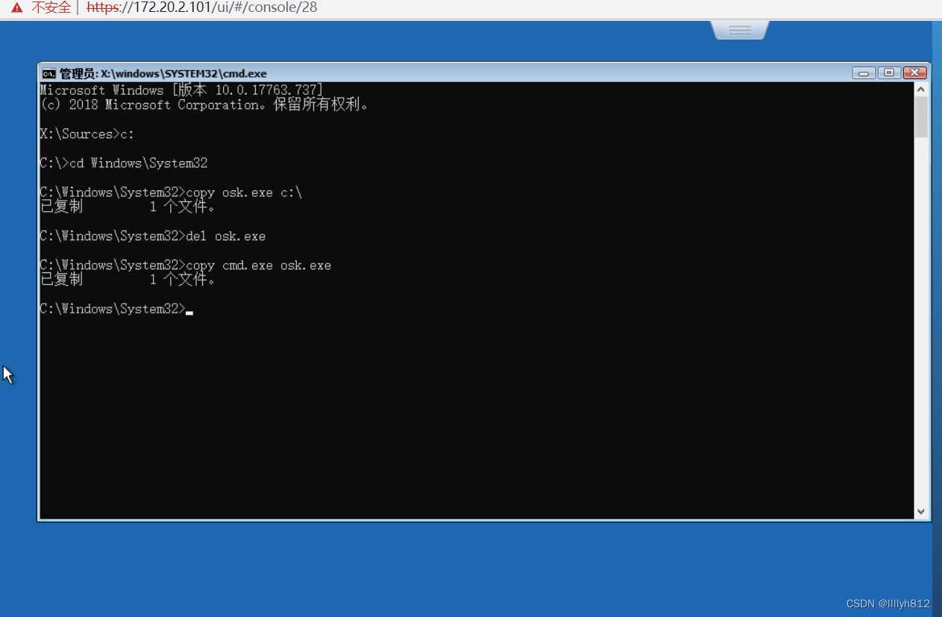This screenshot has height=617, width=942.
Task: Click the browser address bar URL
Action: (x=202, y=8)
